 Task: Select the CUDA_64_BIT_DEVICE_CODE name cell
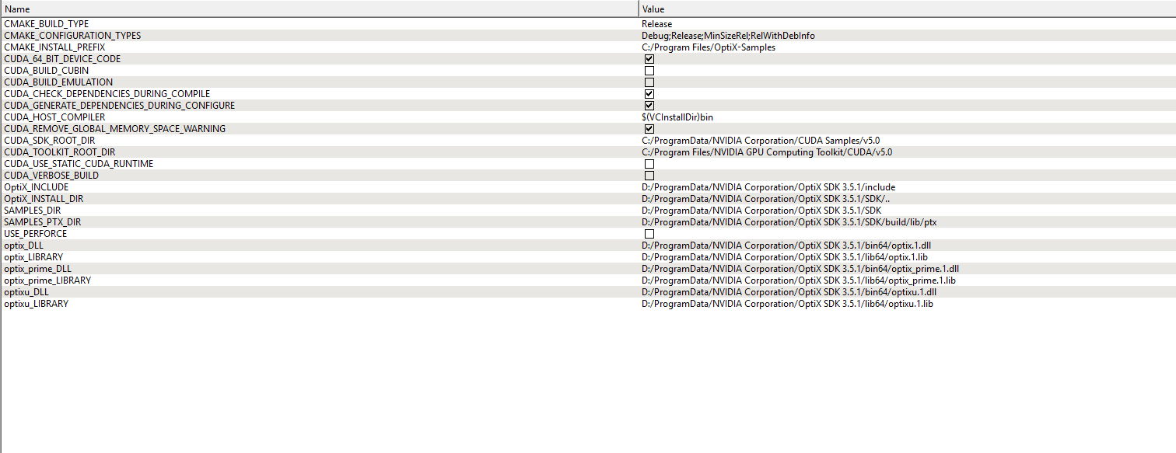point(62,59)
